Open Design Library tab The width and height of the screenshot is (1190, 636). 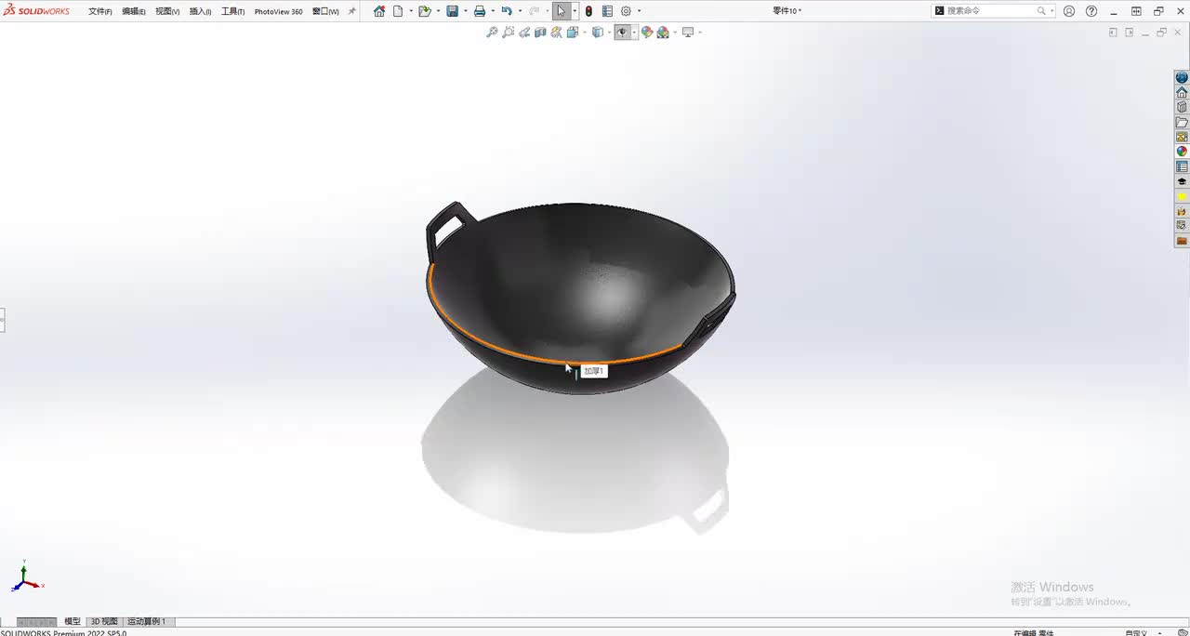pyautogui.click(x=1182, y=108)
